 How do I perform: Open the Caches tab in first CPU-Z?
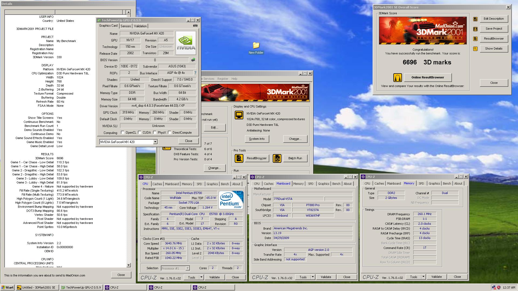coord(157,184)
